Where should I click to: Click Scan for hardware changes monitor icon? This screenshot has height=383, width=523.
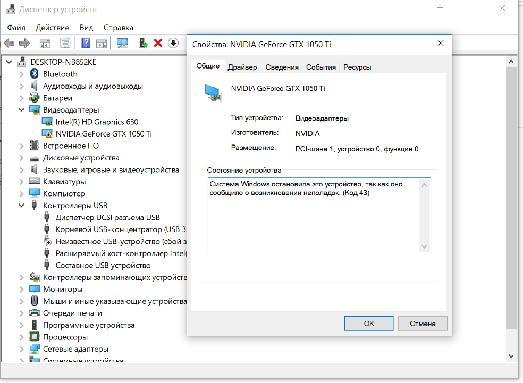coord(122,43)
